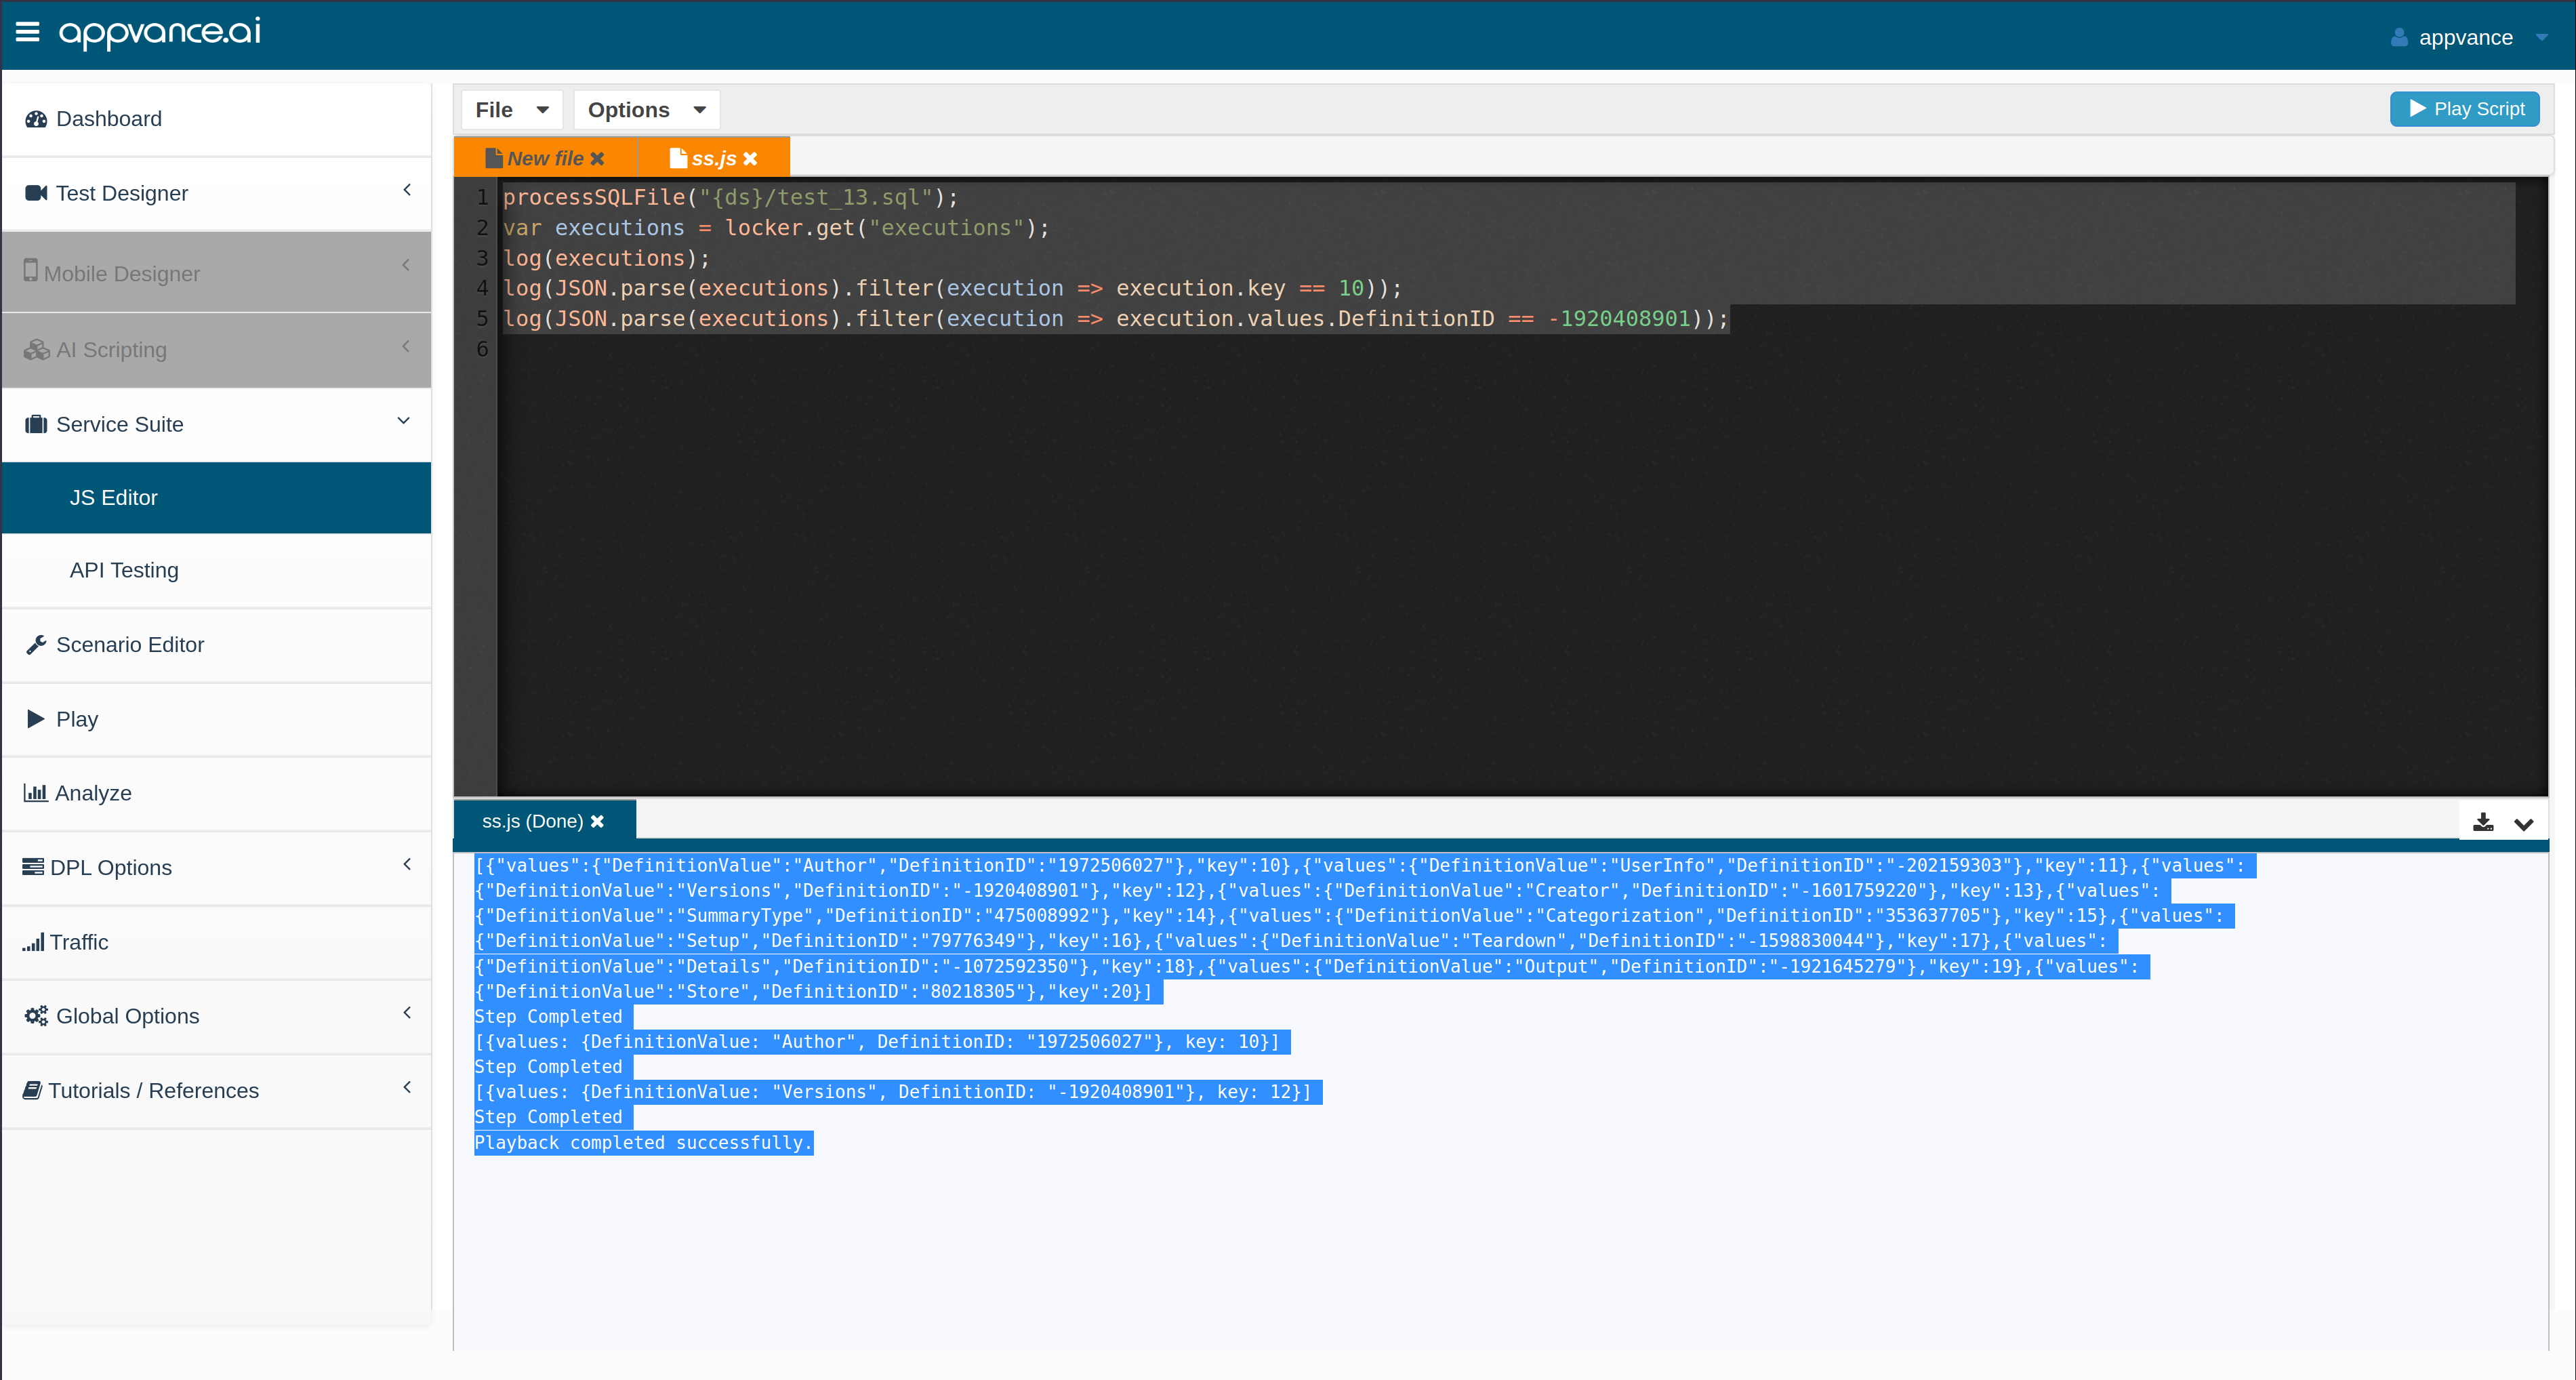Go to the Traffic section
Image resolution: width=2576 pixels, height=1380 pixels.
[216, 942]
